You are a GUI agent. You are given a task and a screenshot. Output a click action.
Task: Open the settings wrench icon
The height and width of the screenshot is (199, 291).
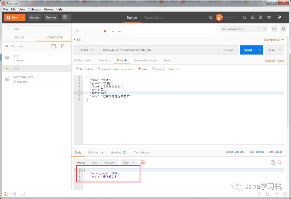coord(253,18)
